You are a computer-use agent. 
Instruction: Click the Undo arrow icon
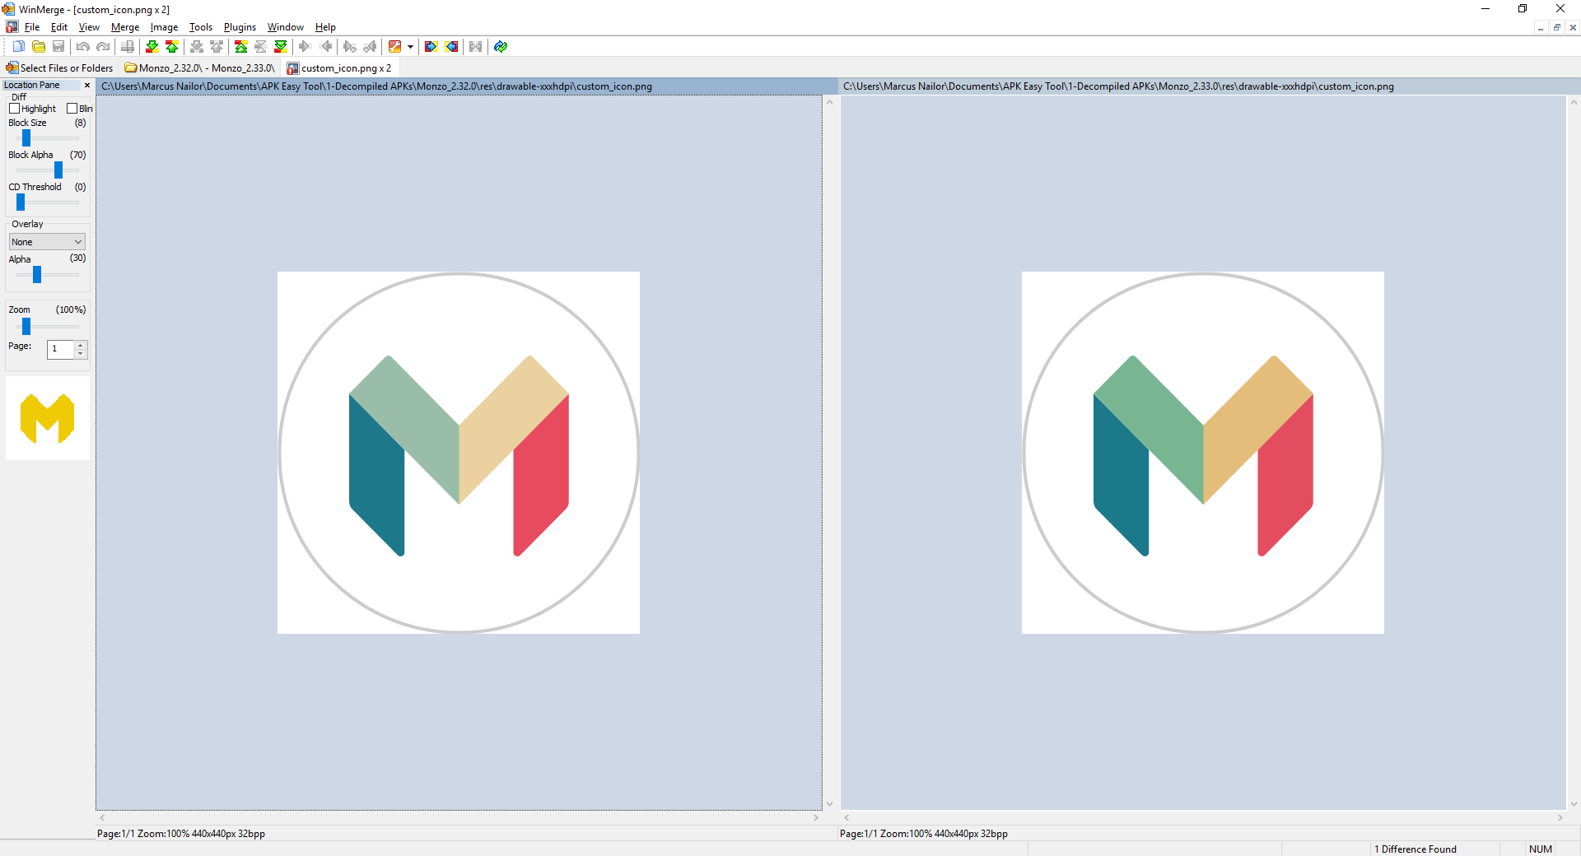pos(83,47)
